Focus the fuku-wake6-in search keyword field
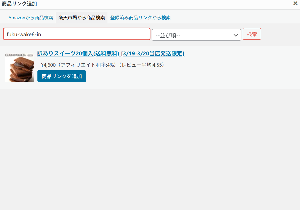Viewport: 300px width, 210px height. [76, 34]
